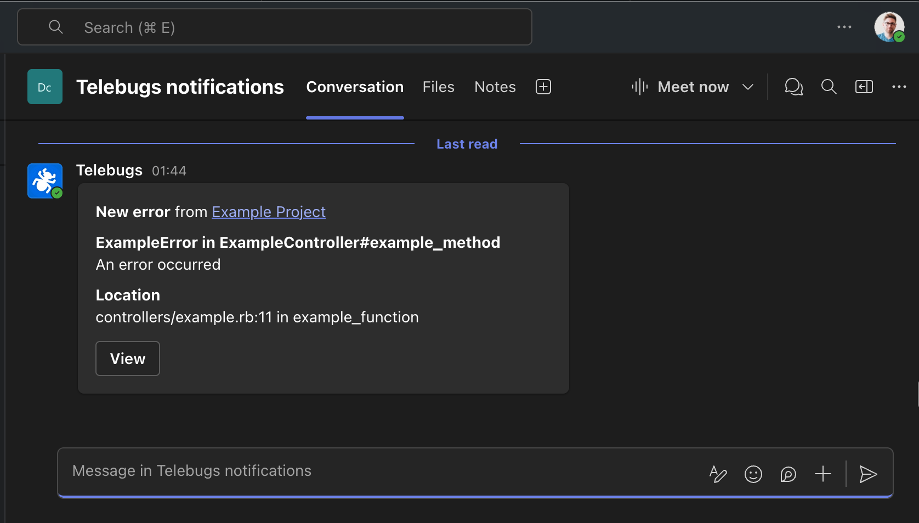
Task: Select the format text icon in compose box
Action: point(718,474)
